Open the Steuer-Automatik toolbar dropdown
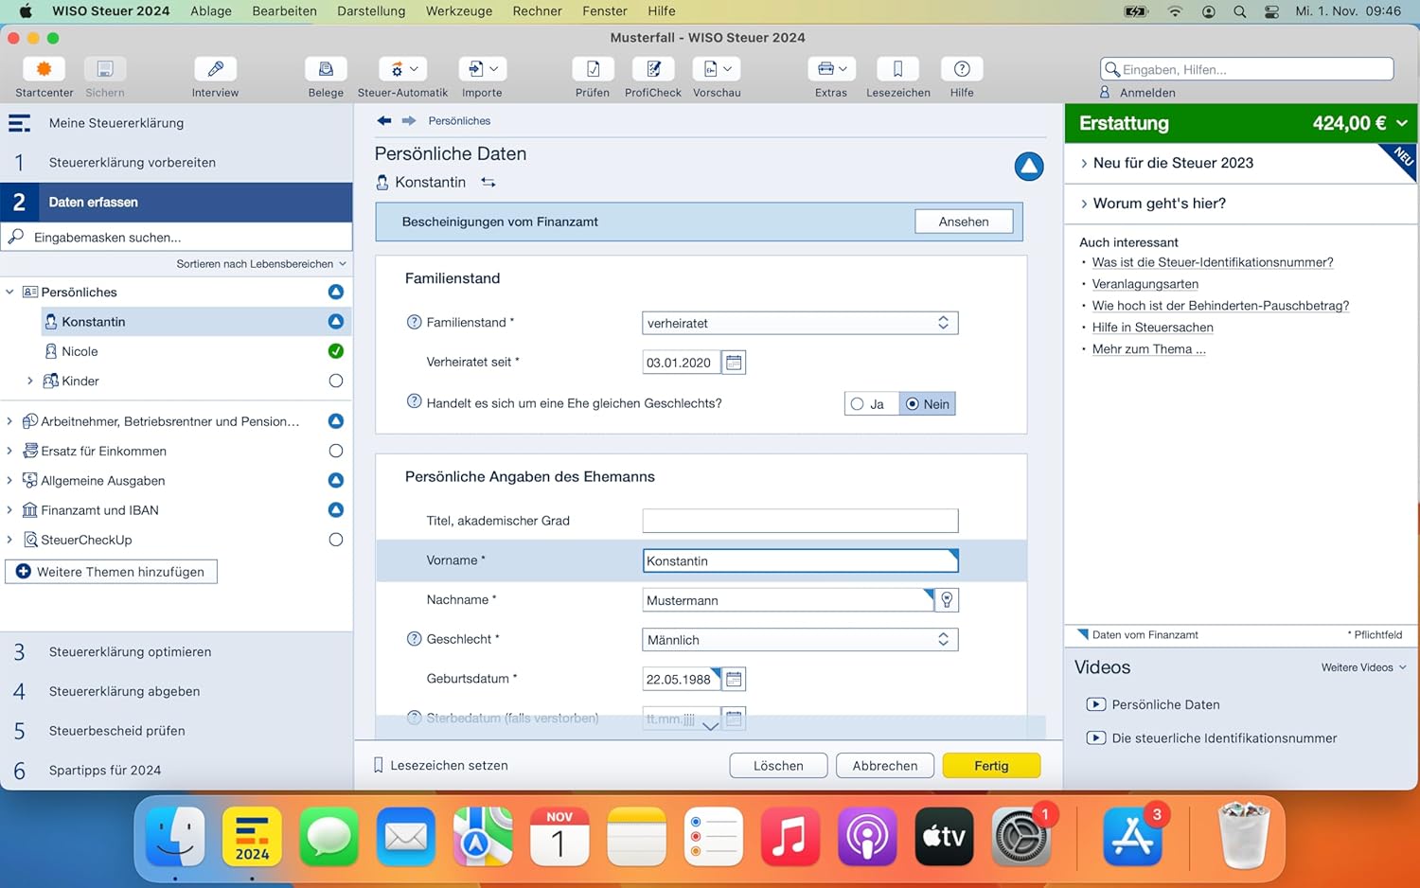This screenshot has width=1420, height=888. coord(403,69)
